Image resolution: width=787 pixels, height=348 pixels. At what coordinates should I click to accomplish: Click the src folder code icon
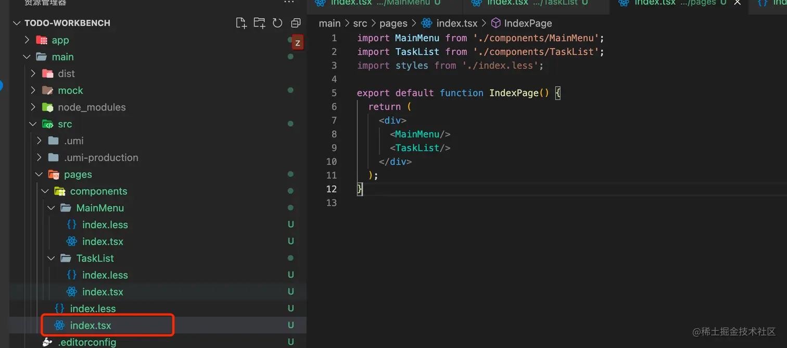(47, 124)
